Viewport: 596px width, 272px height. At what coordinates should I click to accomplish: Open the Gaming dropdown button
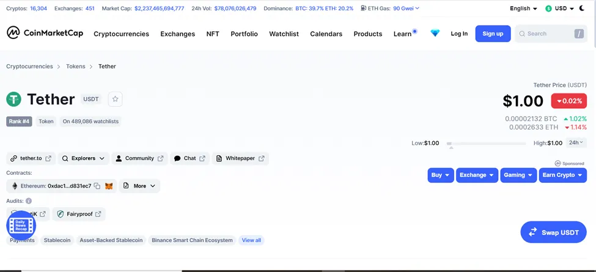click(518, 175)
